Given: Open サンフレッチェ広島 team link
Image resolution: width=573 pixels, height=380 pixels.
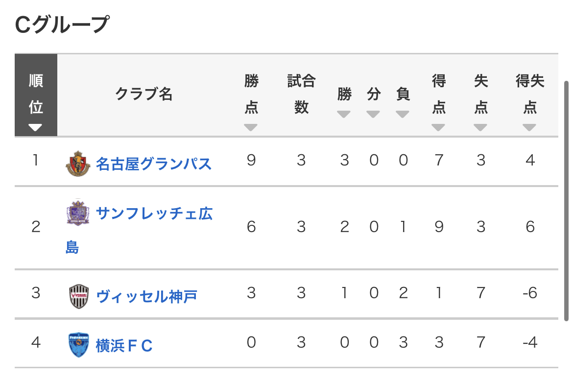Looking at the screenshot, I should pos(139,230).
